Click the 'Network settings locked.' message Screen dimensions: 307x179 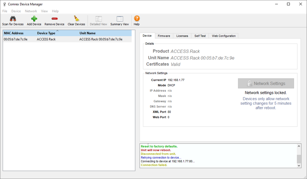[x=266, y=93]
